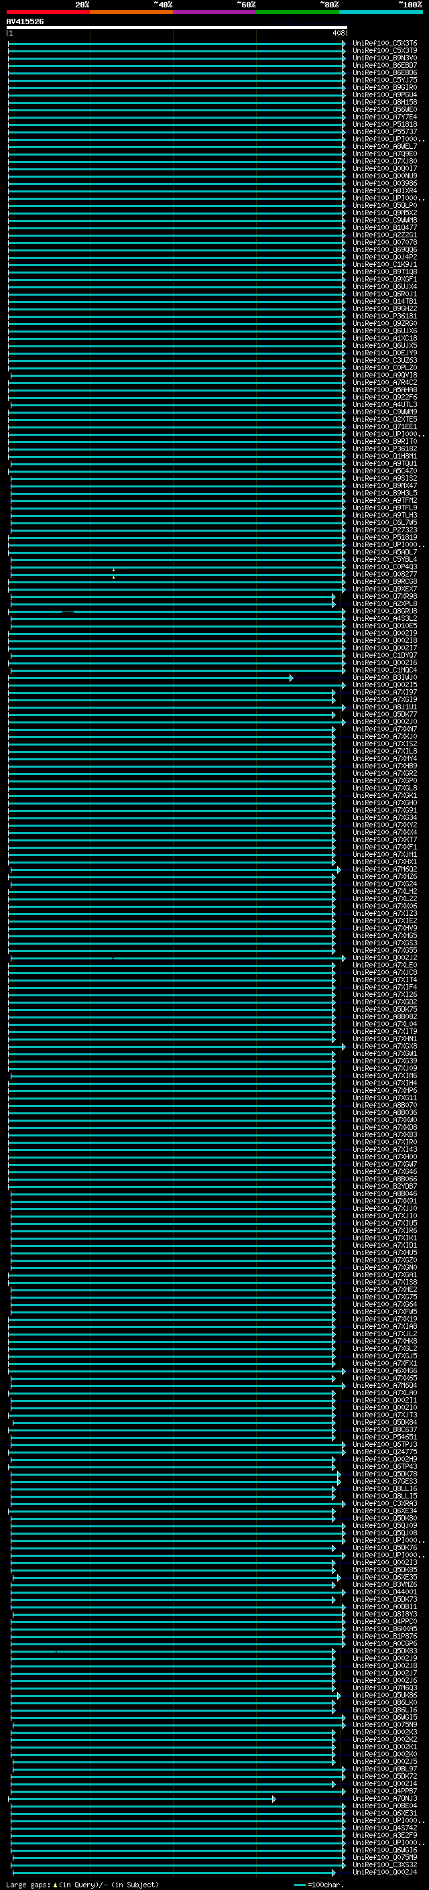Click the green ~80% identity legend segment
The height and width of the screenshot is (1890, 429).
[x=298, y=13]
